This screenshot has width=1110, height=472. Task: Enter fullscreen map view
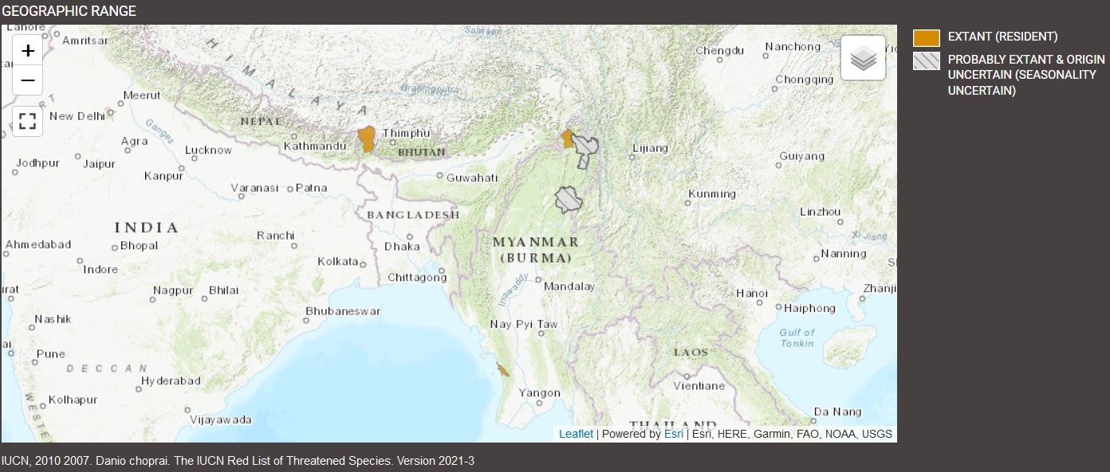coord(28,121)
